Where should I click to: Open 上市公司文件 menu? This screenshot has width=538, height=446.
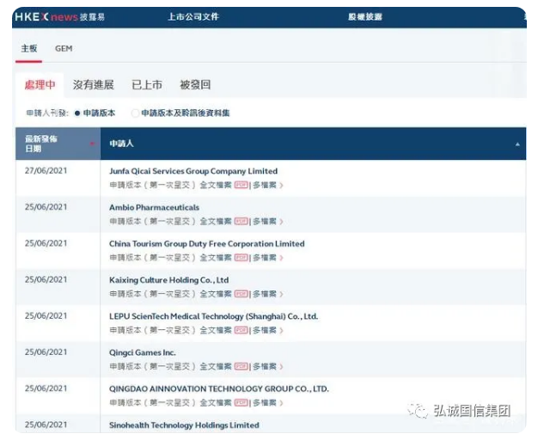[x=193, y=17]
